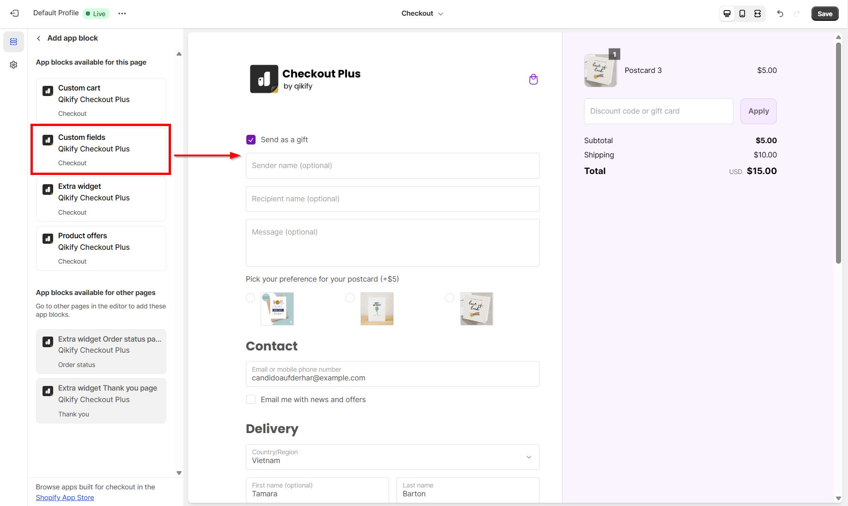Screen dimensions: 848x506
Task: Click the preview scrollbar down arrow
Action: [838, 499]
